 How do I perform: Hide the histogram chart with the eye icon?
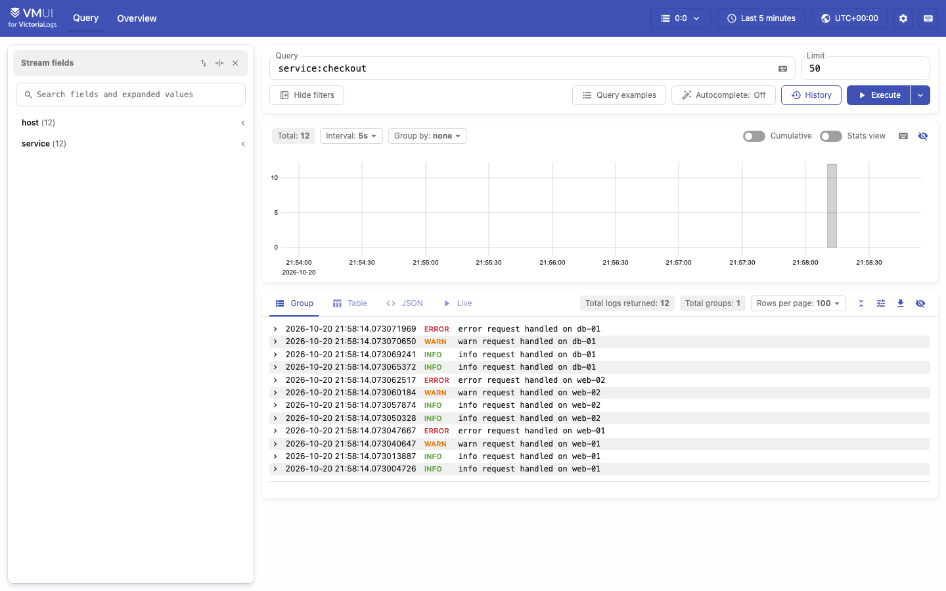point(923,136)
